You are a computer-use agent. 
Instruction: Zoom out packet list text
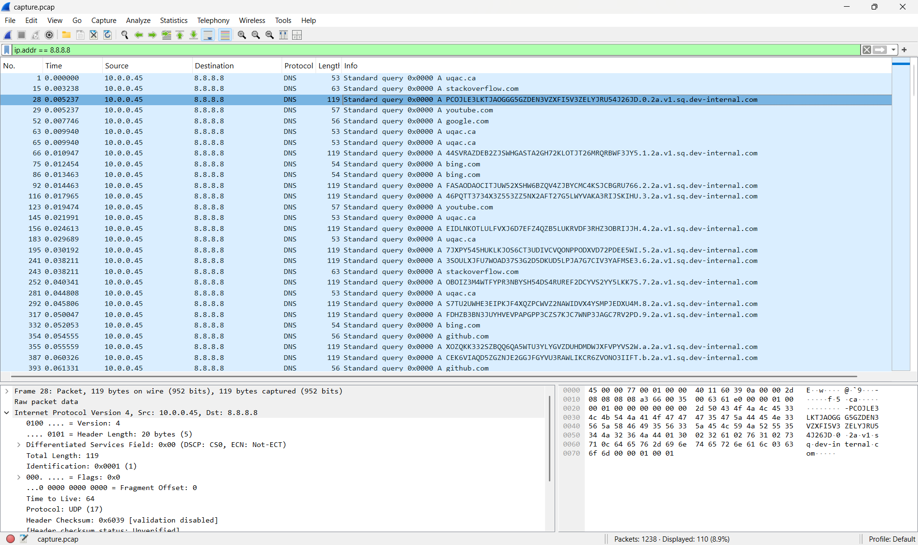[256, 35]
